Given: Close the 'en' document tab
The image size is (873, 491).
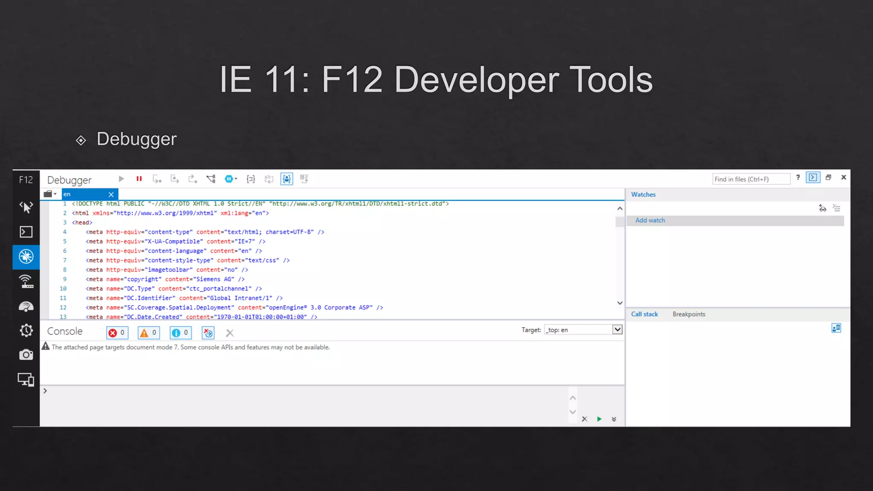Looking at the screenshot, I should coord(111,194).
